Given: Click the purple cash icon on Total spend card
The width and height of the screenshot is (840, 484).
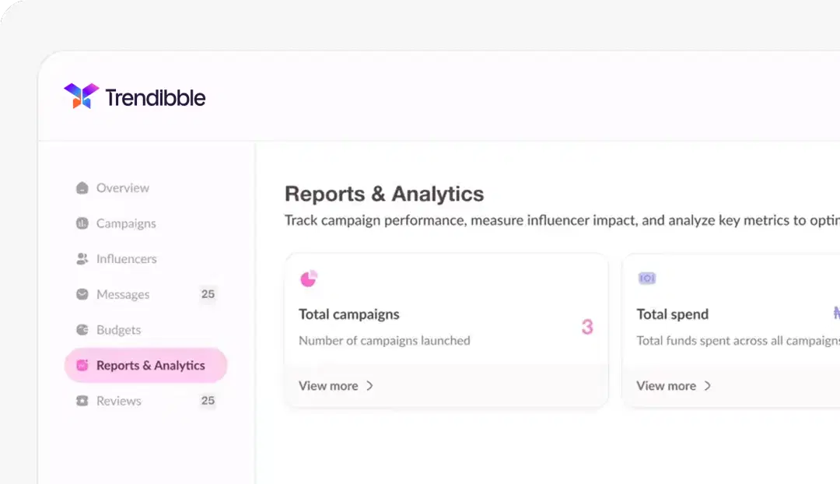Looking at the screenshot, I should point(646,279).
